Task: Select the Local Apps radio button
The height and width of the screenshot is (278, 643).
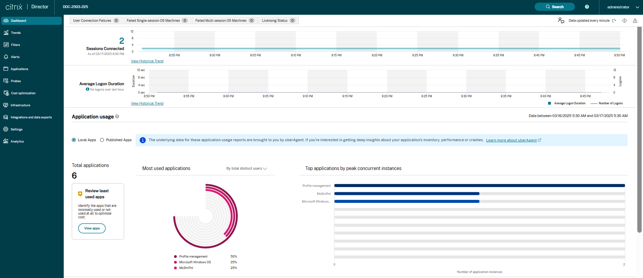Action: point(74,140)
